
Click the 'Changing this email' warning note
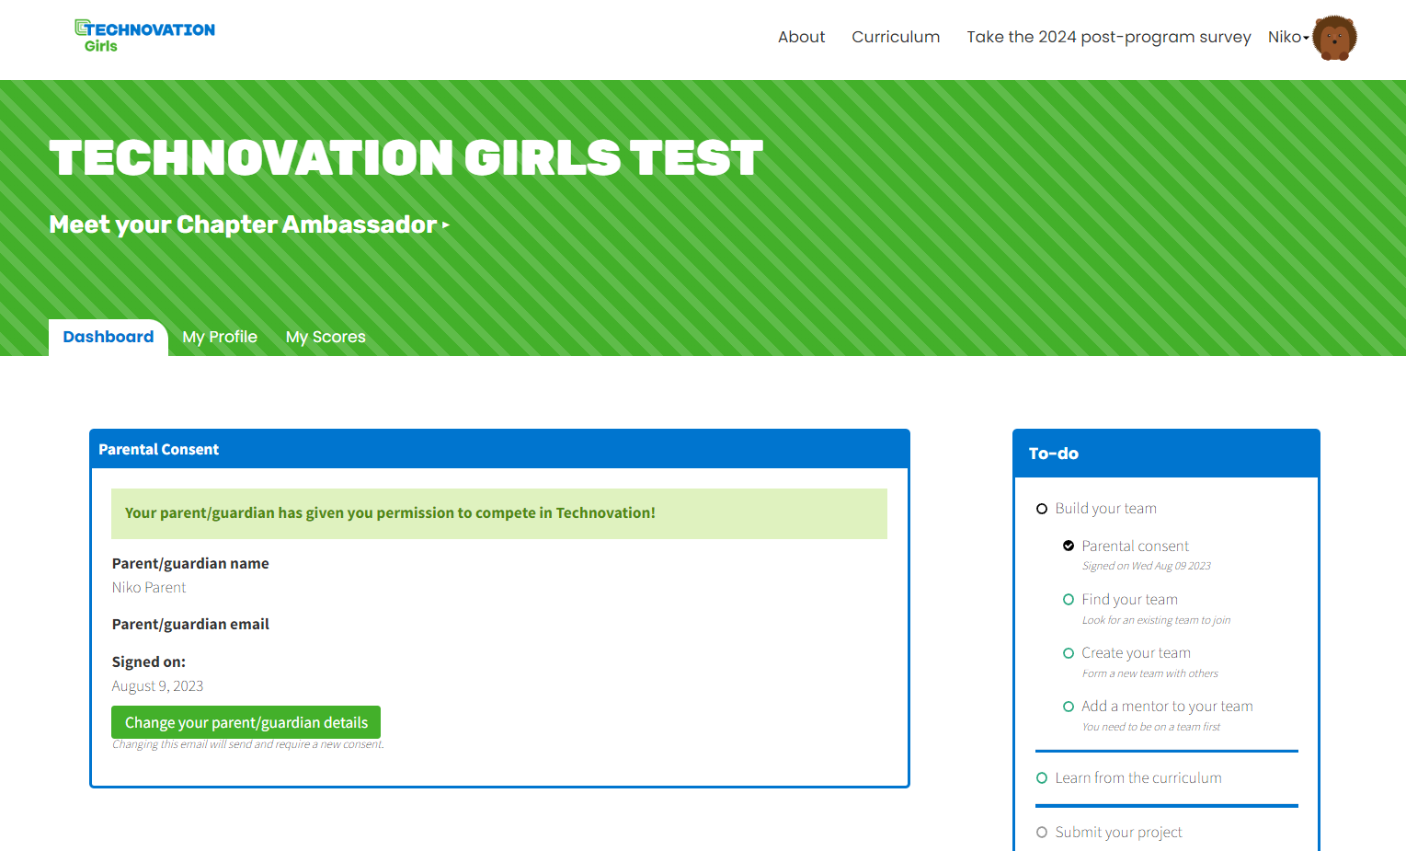coord(248,744)
